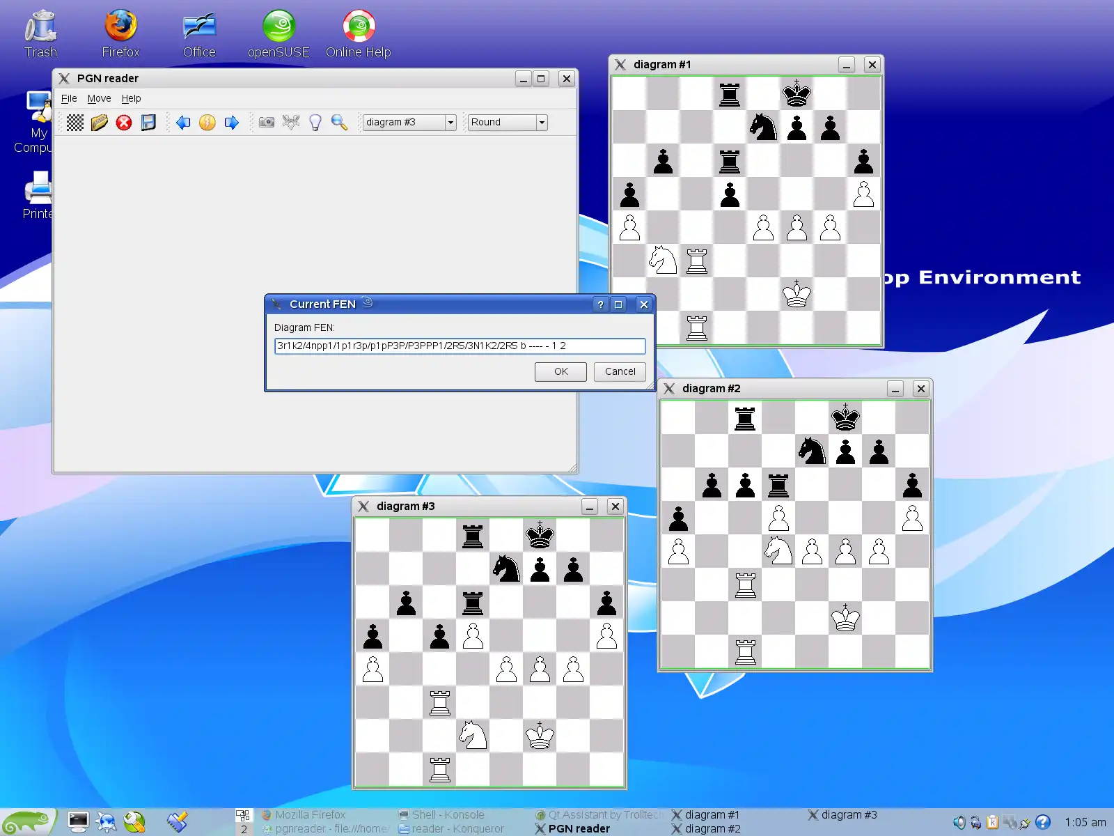Click the orange lightning bolt toolbar icon
Image resolution: width=1114 pixels, height=836 pixels.
(207, 123)
